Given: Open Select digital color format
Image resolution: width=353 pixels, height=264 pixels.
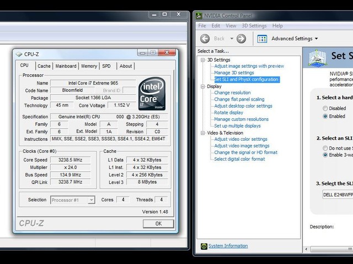Looking at the screenshot, I should [239, 159].
